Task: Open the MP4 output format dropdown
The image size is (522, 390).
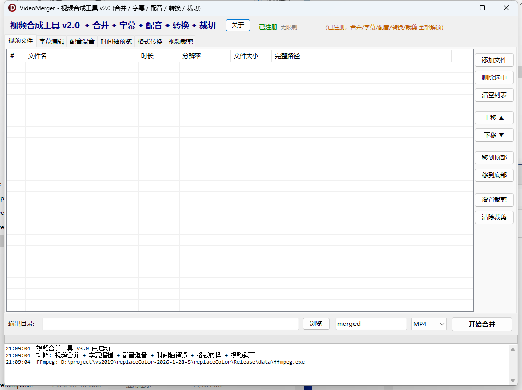Action: [x=428, y=324]
